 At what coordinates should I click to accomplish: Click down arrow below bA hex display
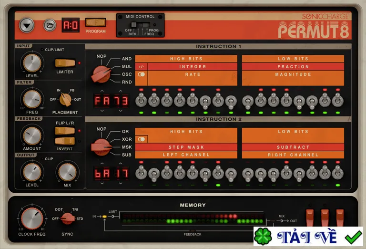point(102,184)
